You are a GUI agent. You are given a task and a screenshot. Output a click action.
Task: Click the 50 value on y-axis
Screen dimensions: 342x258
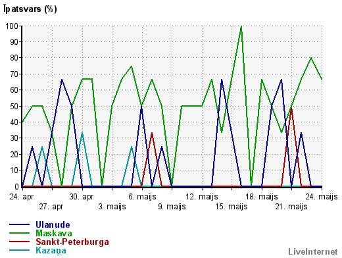[x=14, y=107]
